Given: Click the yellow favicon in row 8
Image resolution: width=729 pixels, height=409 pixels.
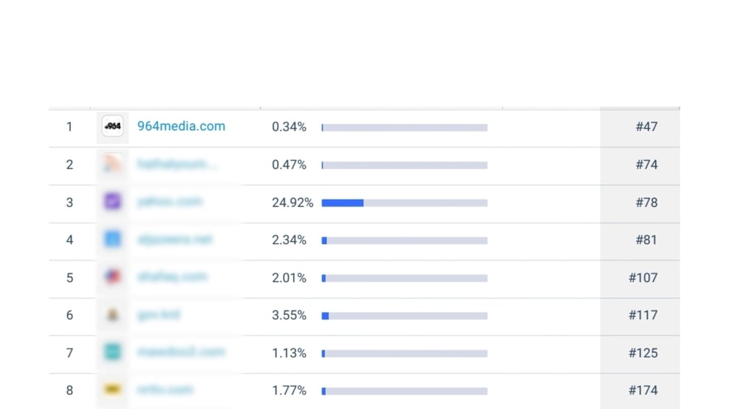Looking at the screenshot, I should pos(113,390).
